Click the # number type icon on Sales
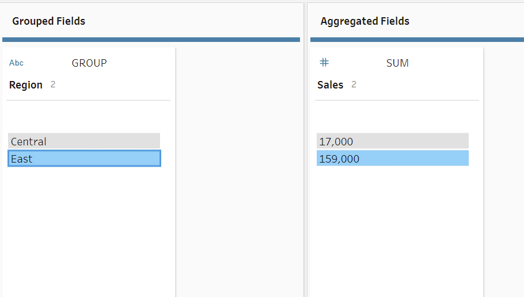The image size is (524, 297). point(324,63)
